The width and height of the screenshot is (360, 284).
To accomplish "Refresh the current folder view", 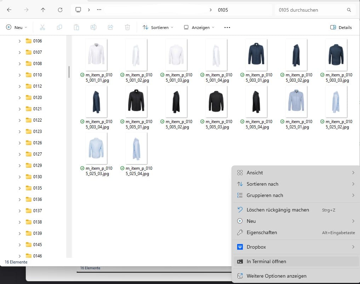I will click(60, 10).
